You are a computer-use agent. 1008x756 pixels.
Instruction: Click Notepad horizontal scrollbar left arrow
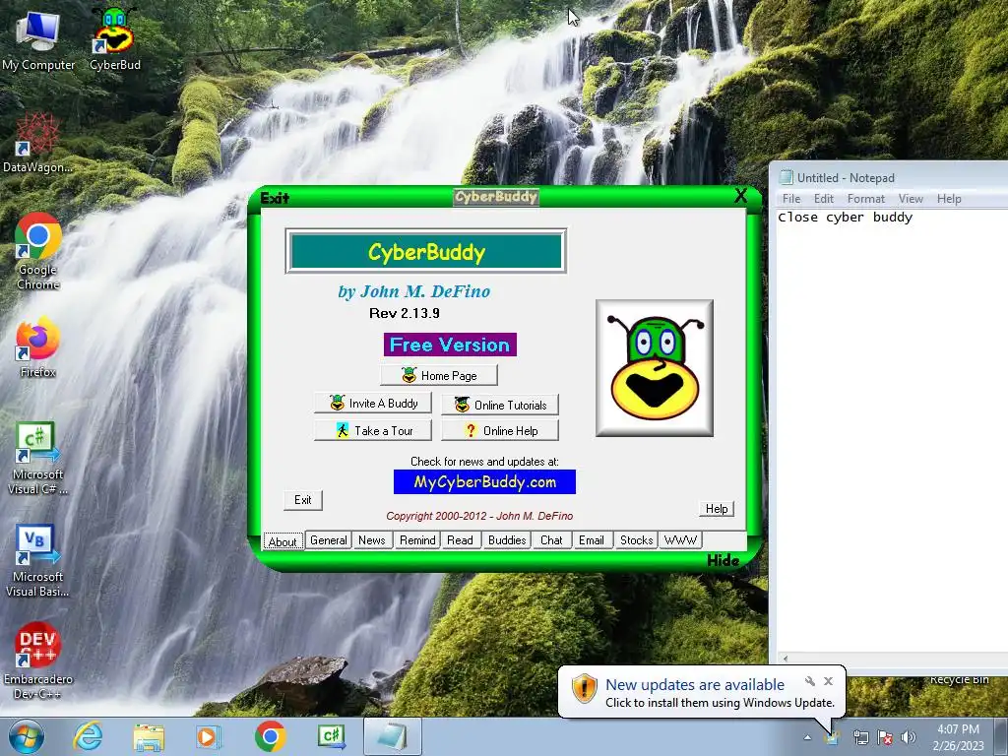(x=785, y=659)
